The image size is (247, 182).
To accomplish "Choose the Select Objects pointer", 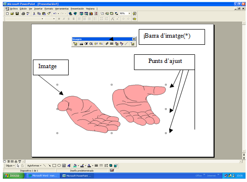I will 18,166.
